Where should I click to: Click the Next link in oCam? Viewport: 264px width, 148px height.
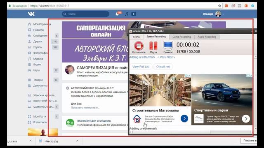click(x=170, y=57)
